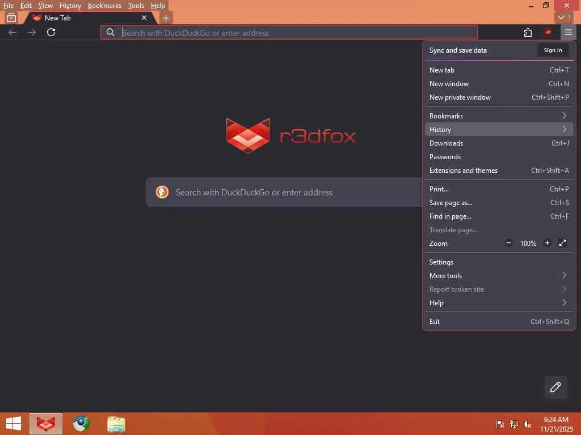Reset zoom by clicking 100%
This screenshot has height=435, width=581.
coord(528,244)
